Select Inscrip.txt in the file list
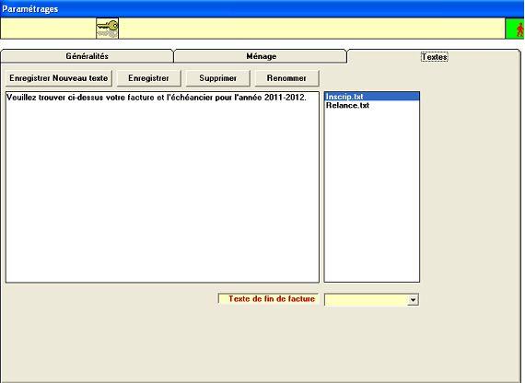The image size is (525, 383). (372, 97)
